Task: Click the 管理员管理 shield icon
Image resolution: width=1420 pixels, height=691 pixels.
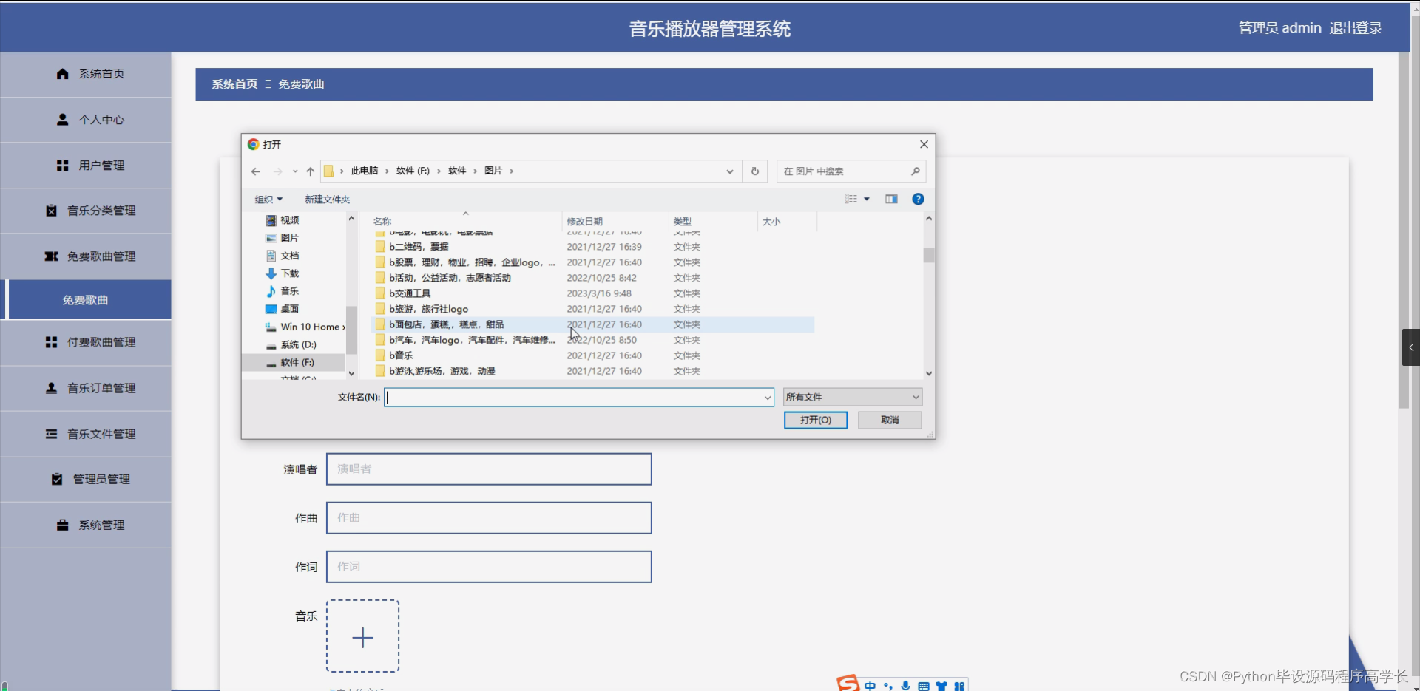Action: tap(56, 479)
